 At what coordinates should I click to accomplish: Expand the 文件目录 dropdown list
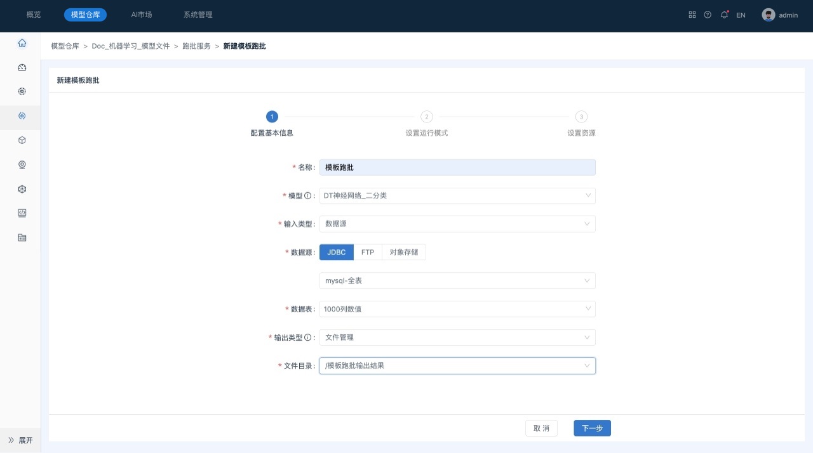click(457, 365)
